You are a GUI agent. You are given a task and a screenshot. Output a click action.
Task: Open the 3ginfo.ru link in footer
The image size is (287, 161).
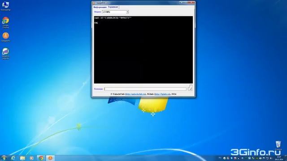click(x=162, y=94)
